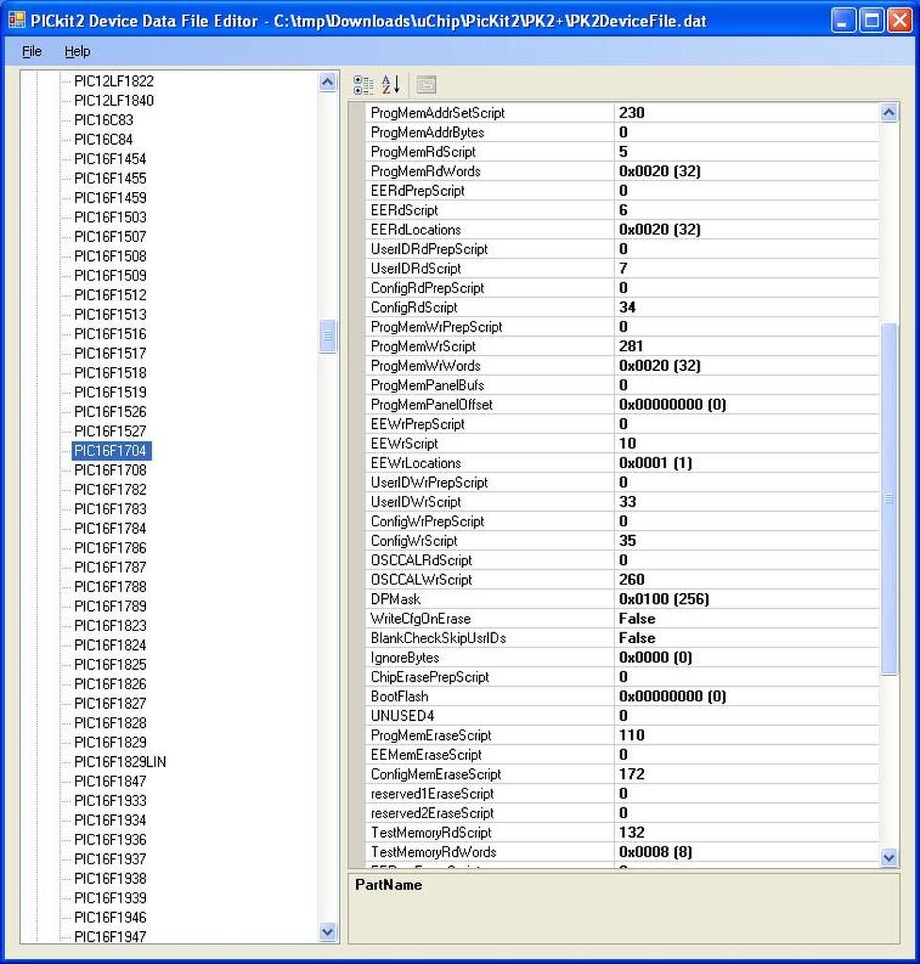This screenshot has width=920, height=964.
Task: Click the reserved1EraseScript property name
Action: tap(432, 794)
